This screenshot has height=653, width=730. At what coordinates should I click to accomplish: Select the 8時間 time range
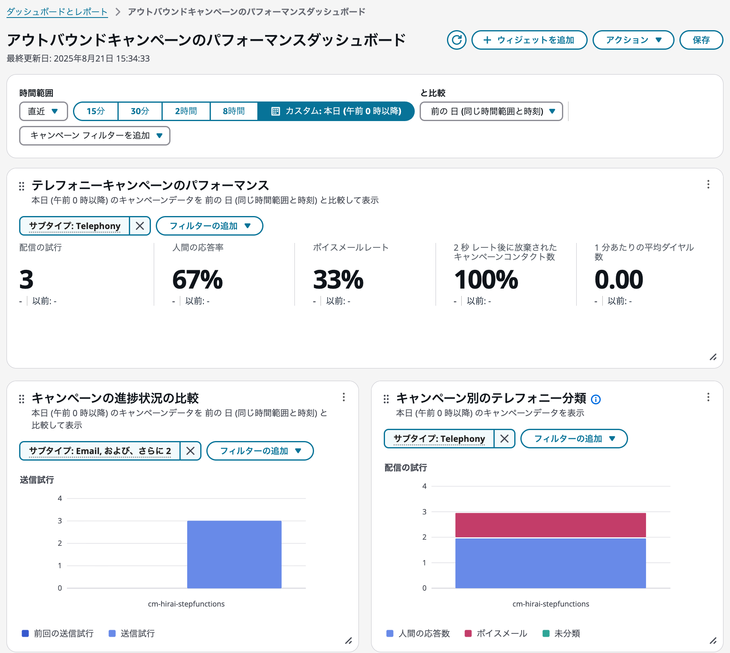pyautogui.click(x=234, y=111)
